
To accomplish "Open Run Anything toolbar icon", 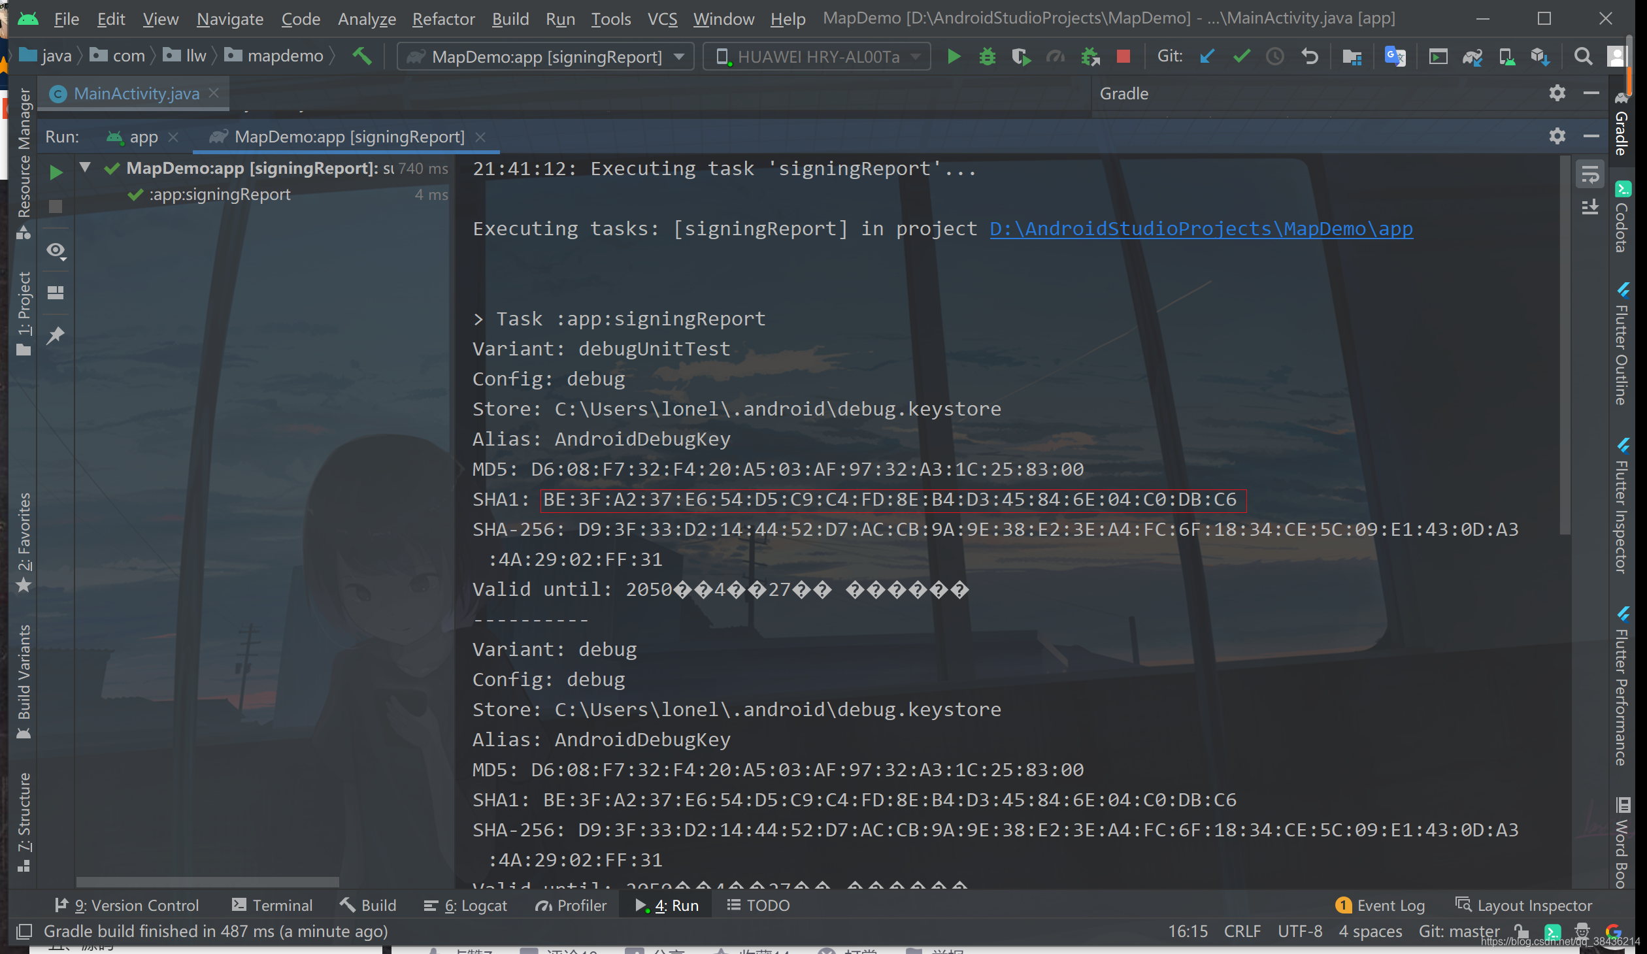I will pos(1438,57).
